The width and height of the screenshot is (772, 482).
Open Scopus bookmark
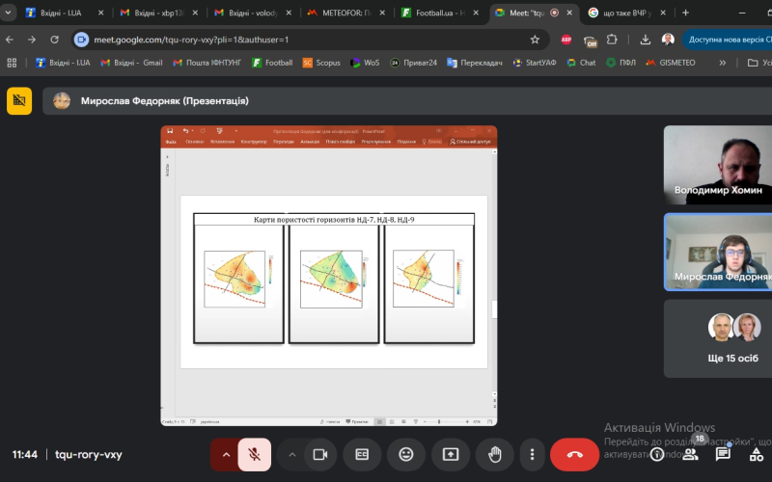pyautogui.click(x=321, y=63)
